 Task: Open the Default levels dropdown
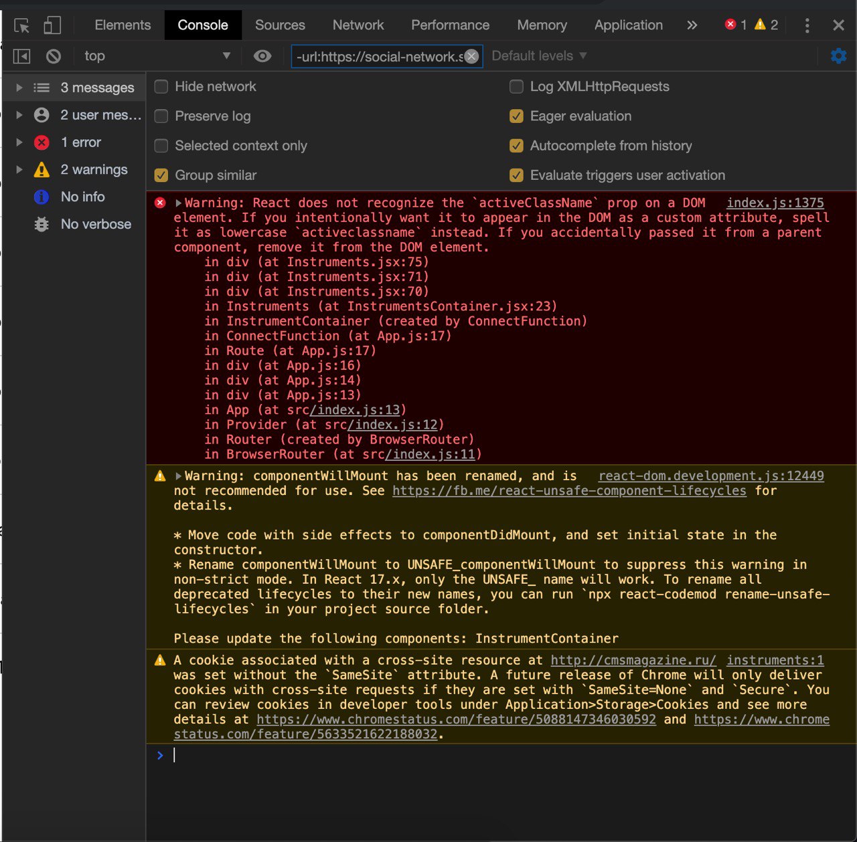[x=539, y=56]
